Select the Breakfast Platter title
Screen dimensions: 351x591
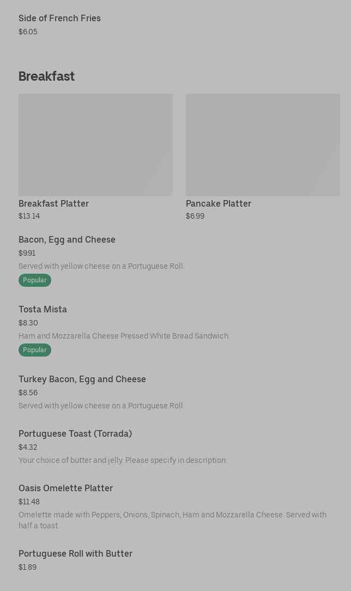53,203
